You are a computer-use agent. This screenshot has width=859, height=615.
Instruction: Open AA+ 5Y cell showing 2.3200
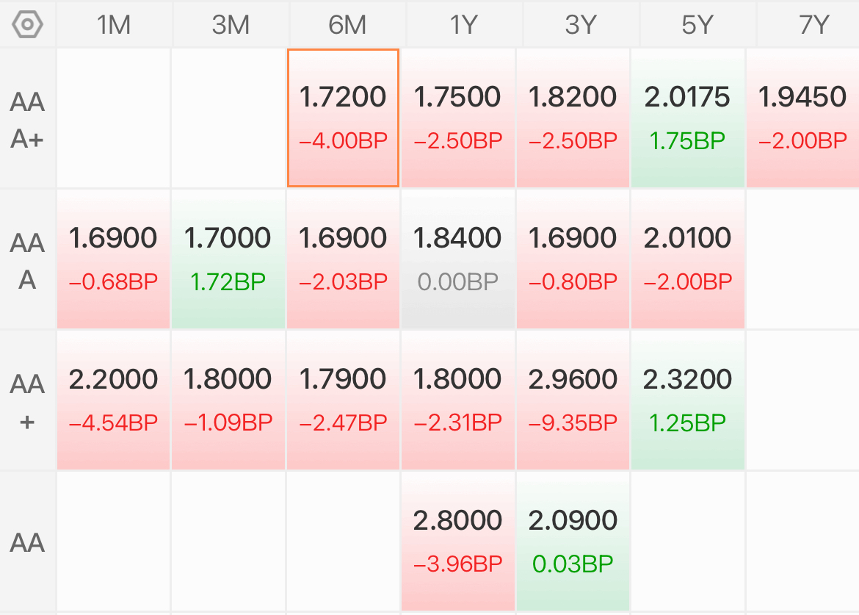tap(687, 400)
